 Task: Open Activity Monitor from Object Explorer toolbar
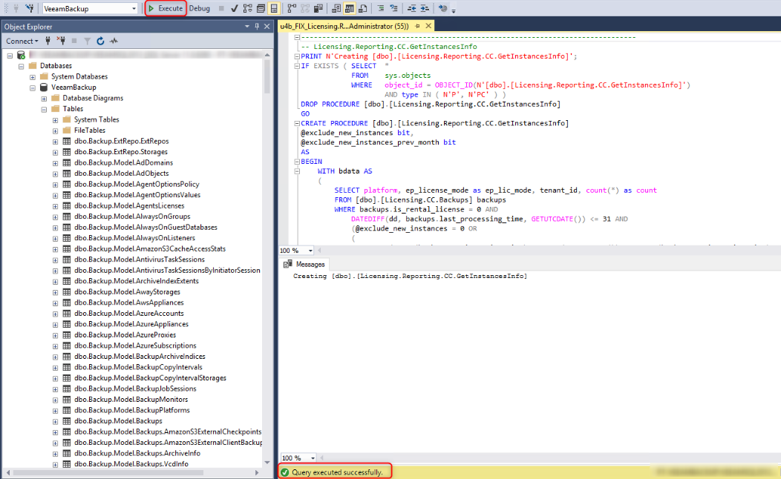coord(114,40)
